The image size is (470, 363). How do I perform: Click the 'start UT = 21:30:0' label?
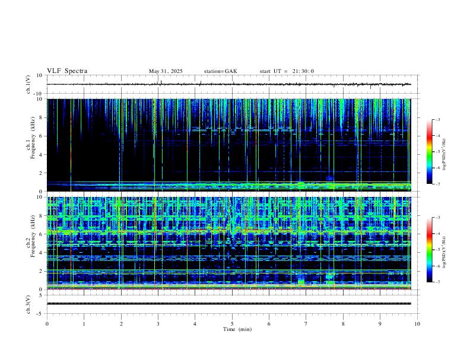pos(287,71)
